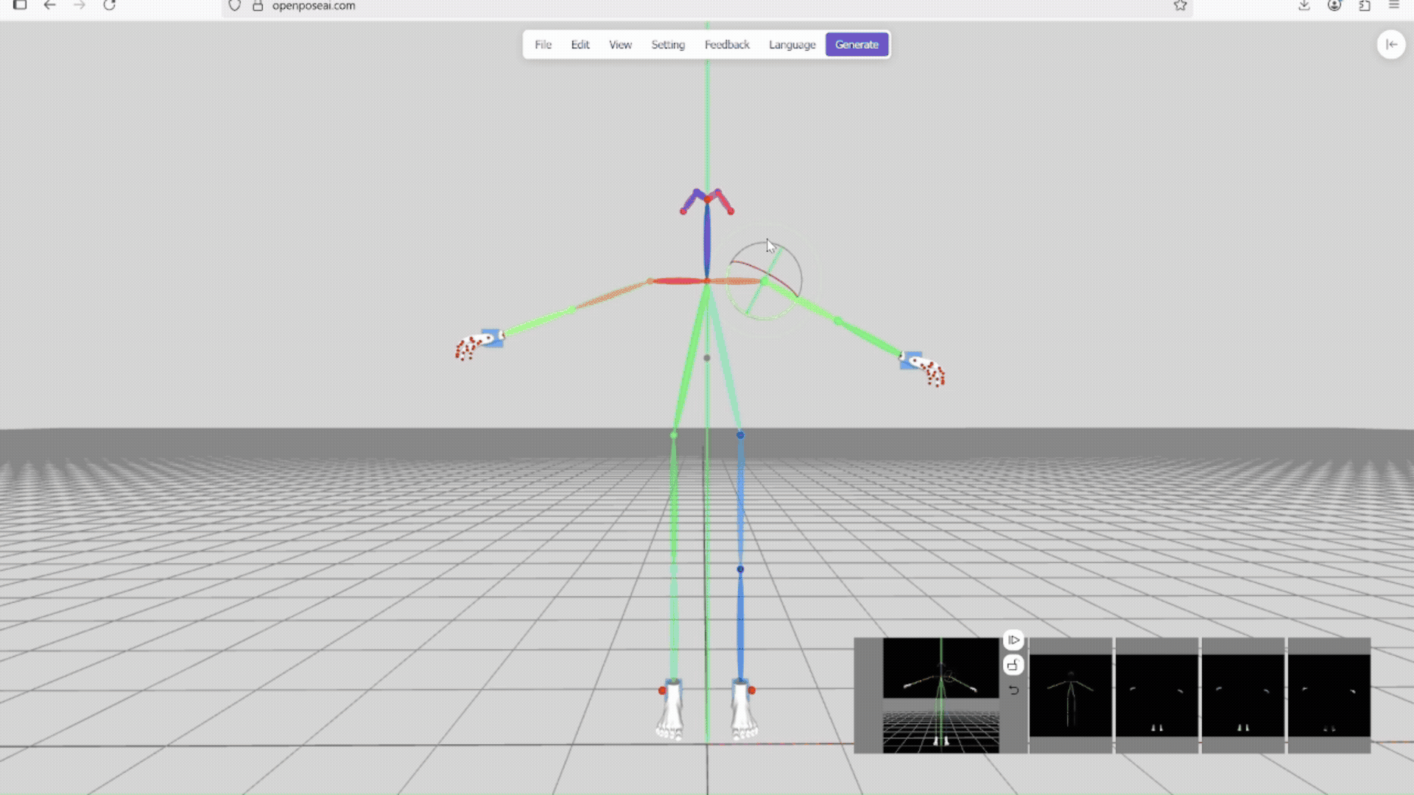Select the blue hand marker on the right of the screen

click(x=911, y=360)
